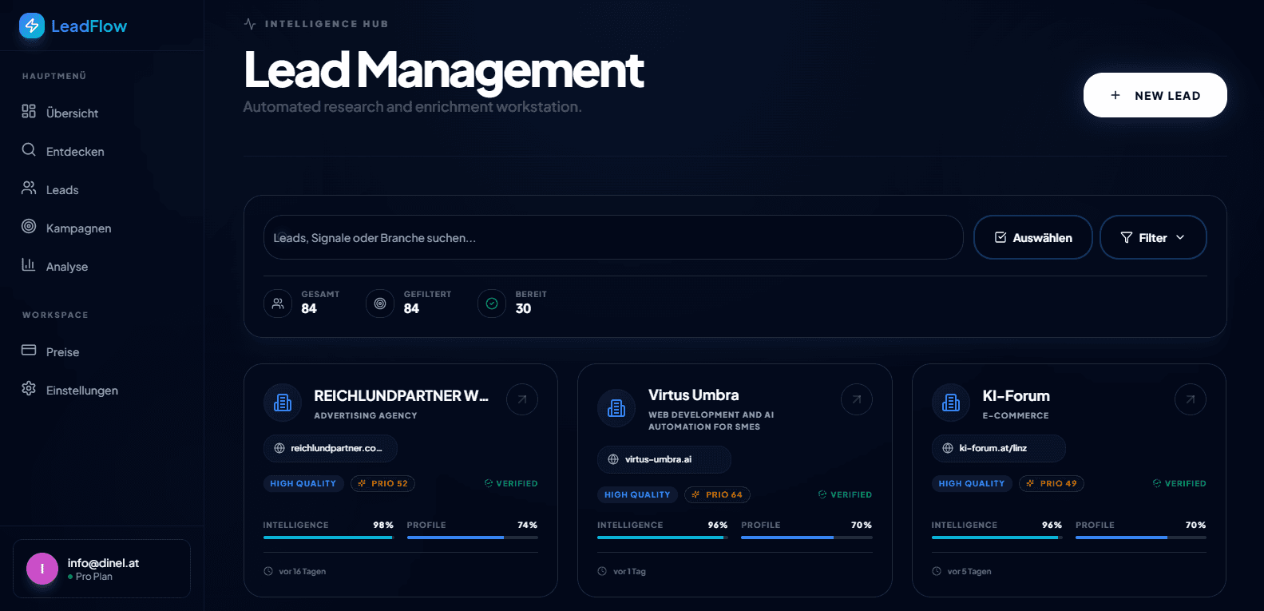Open REICHLUNDPARTNER lead via arrow icon
1264x611 pixels.
522,399
